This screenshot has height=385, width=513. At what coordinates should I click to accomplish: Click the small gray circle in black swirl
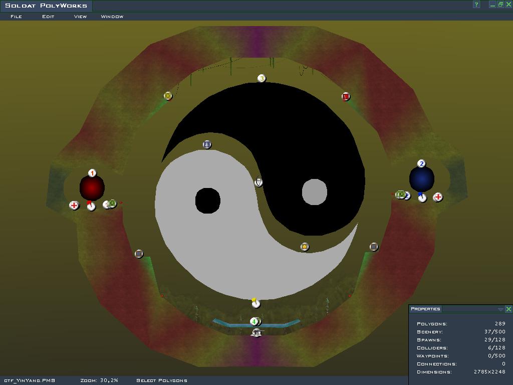[315, 192]
